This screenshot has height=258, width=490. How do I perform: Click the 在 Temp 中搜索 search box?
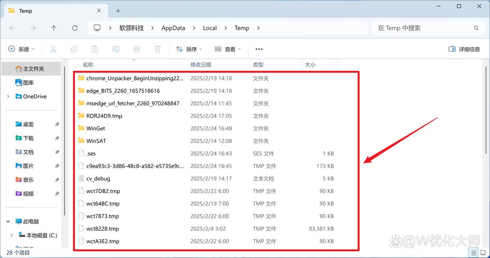coord(422,28)
